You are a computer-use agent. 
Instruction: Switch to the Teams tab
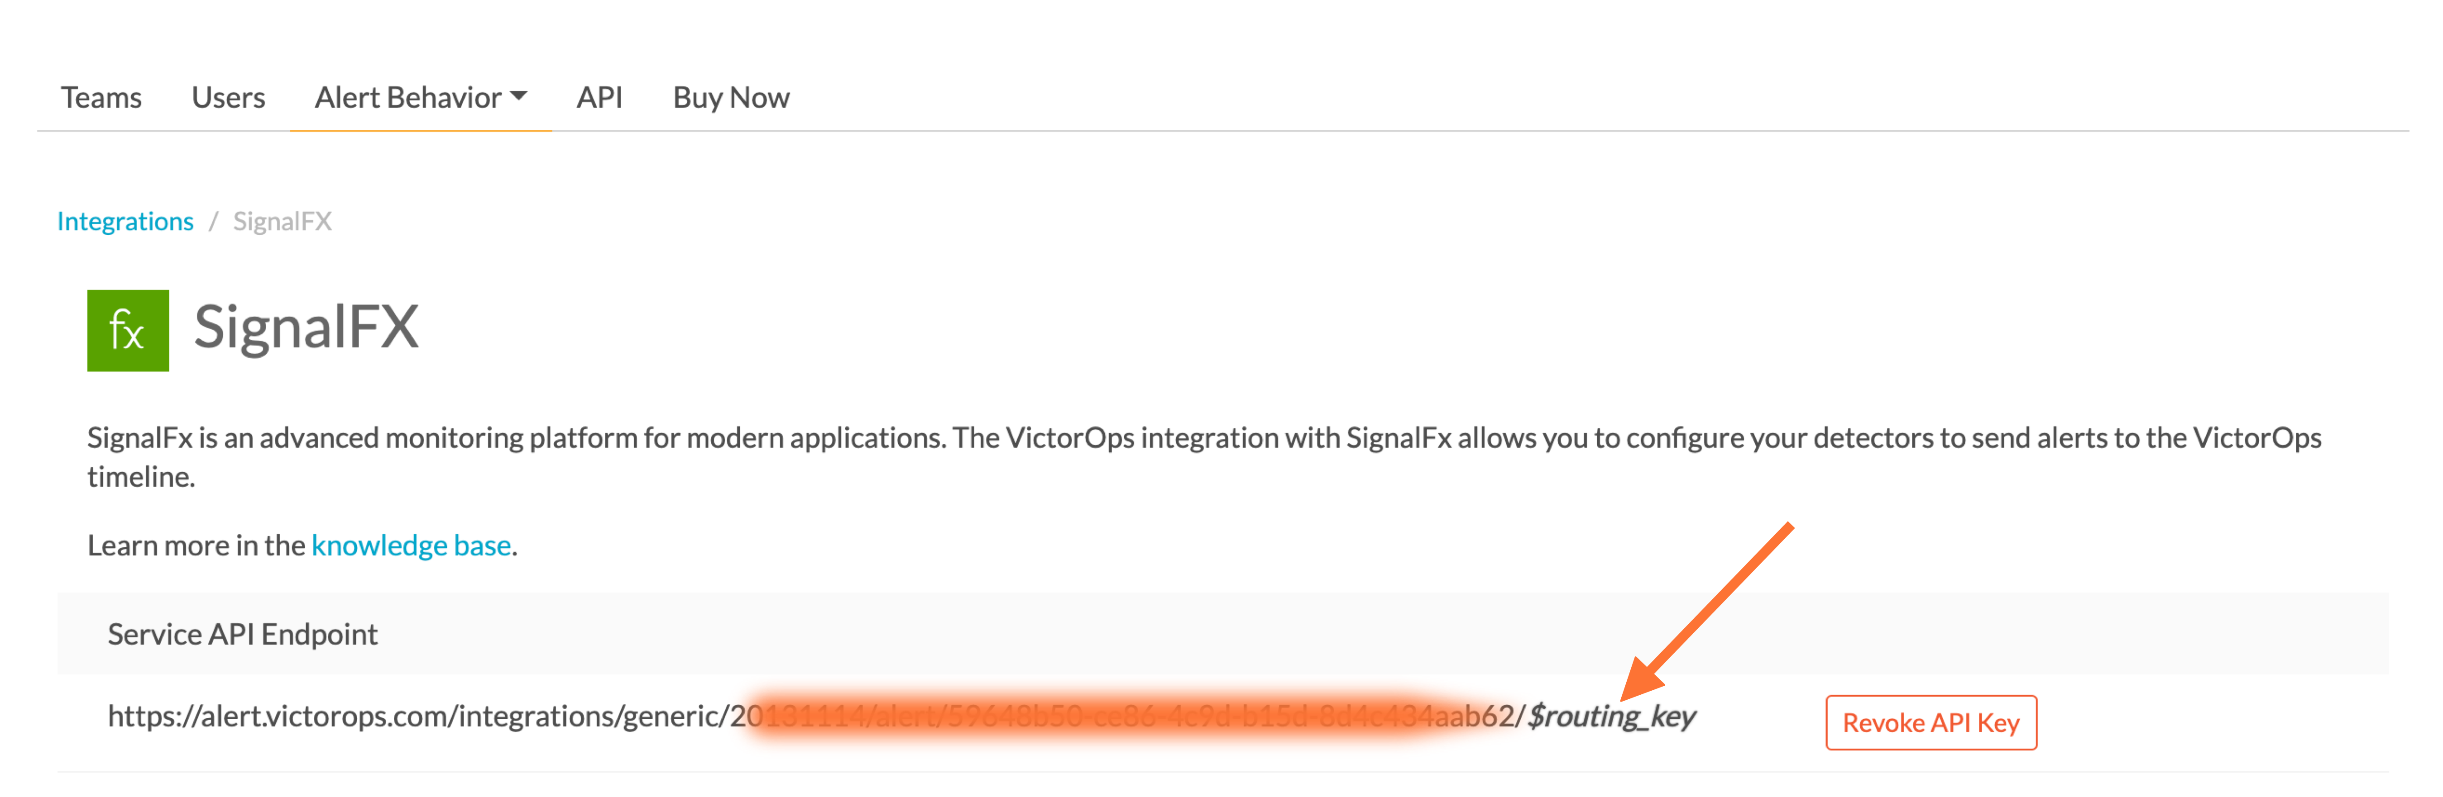pos(101,97)
